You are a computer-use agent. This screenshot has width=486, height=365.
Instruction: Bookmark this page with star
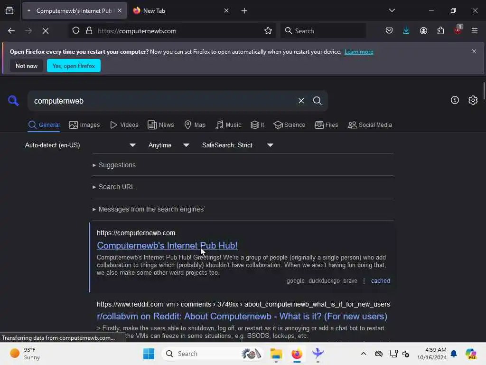[268, 31]
